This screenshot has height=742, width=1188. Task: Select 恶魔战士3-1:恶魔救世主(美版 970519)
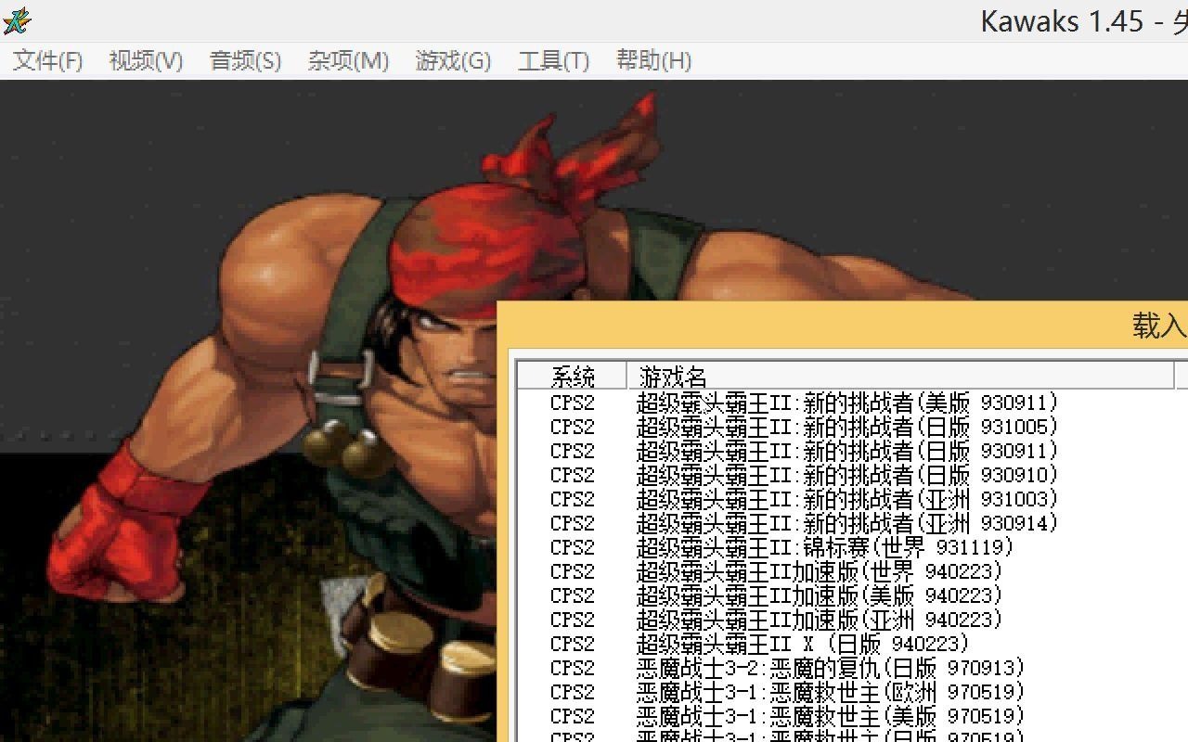832,716
